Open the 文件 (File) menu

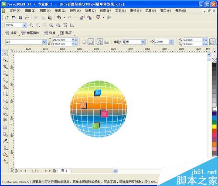(x=15, y=10)
